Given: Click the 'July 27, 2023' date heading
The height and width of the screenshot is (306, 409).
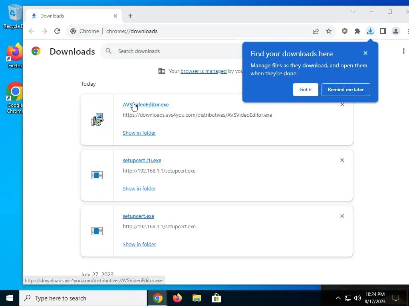Looking at the screenshot, I should [97, 274].
